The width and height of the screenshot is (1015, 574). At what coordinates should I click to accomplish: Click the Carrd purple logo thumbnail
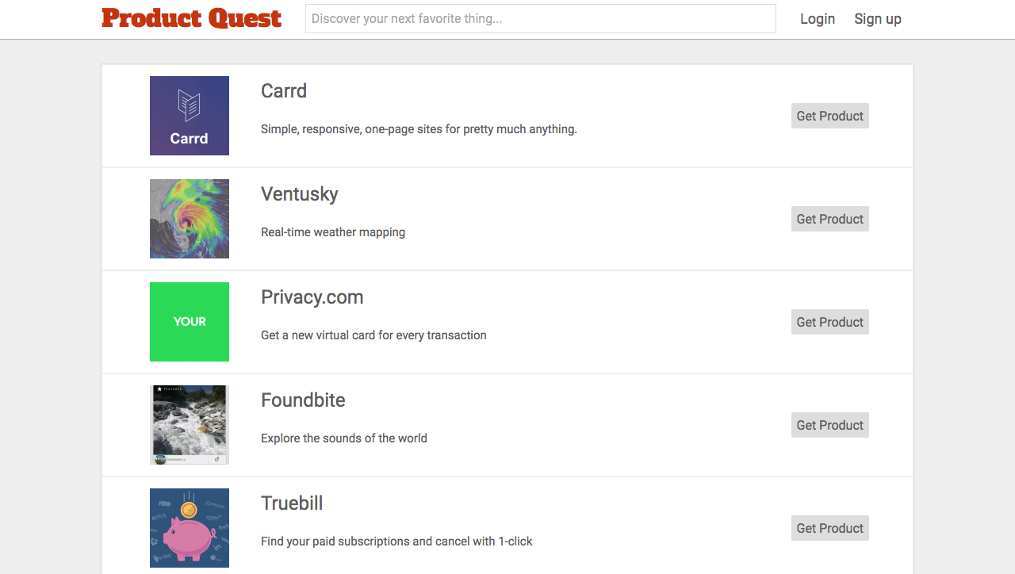pyautogui.click(x=190, y=116)
